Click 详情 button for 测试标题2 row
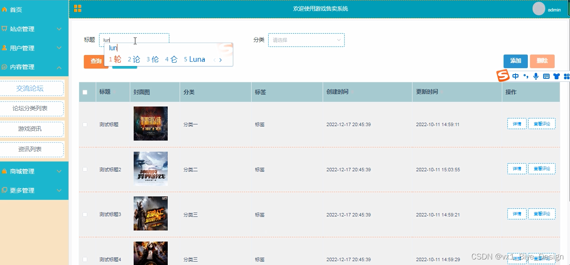The width and height of the screenshot is (570, 265). click(x=517, y=169)
